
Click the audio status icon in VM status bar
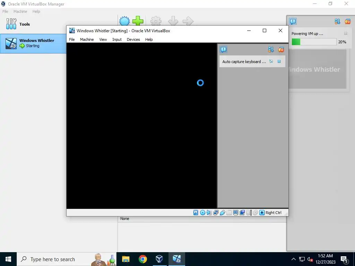coord(209,213)
